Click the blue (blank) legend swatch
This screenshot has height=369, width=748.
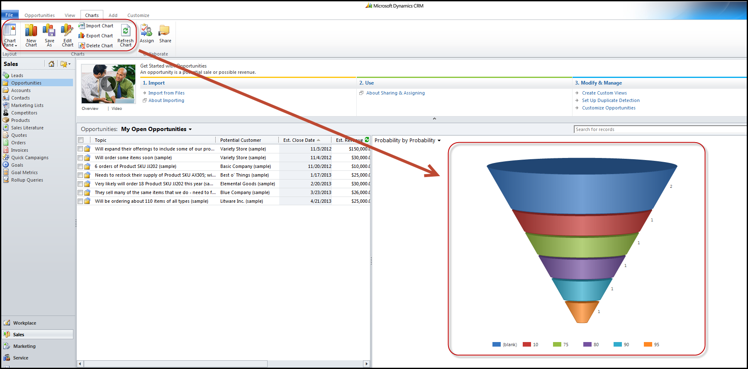point(496,344)
